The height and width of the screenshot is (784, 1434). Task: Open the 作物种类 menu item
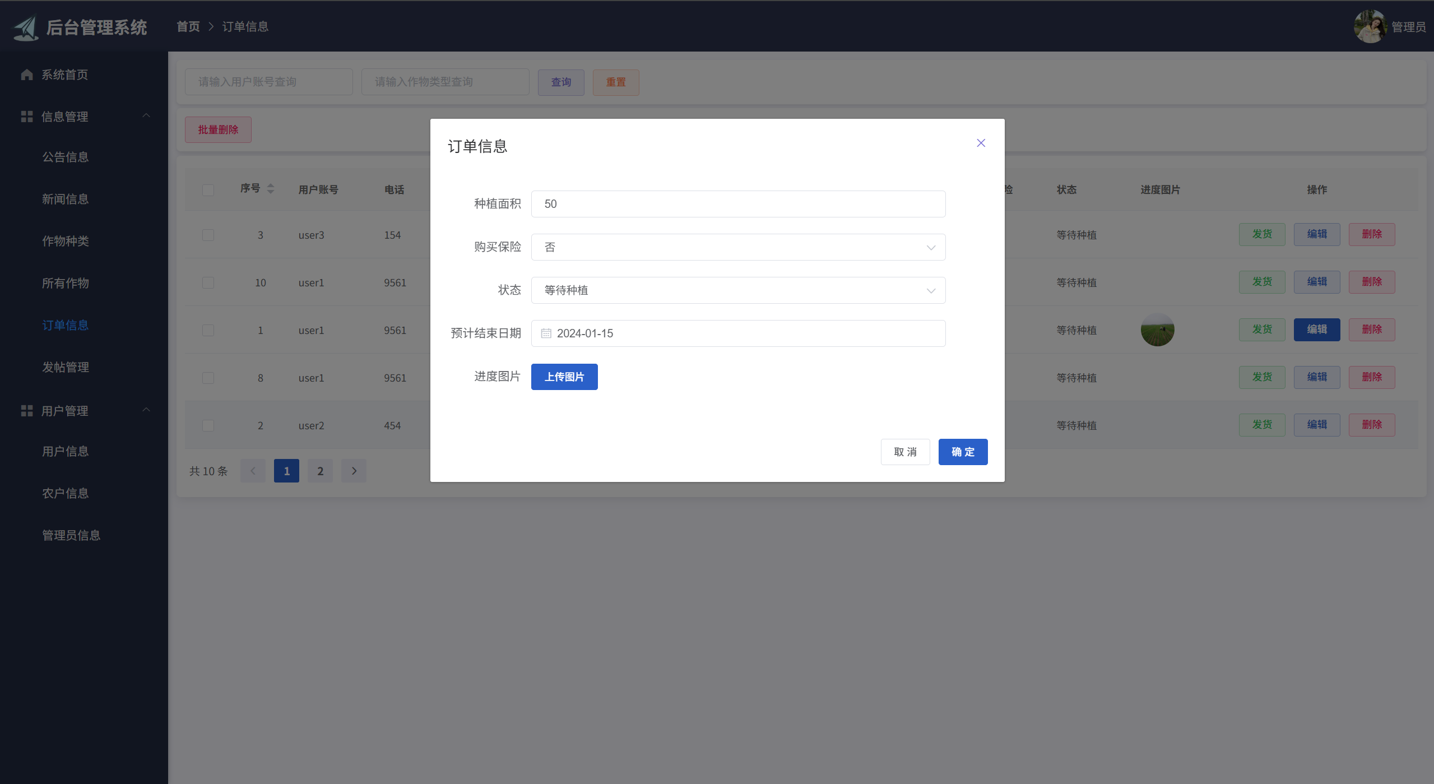66,241
